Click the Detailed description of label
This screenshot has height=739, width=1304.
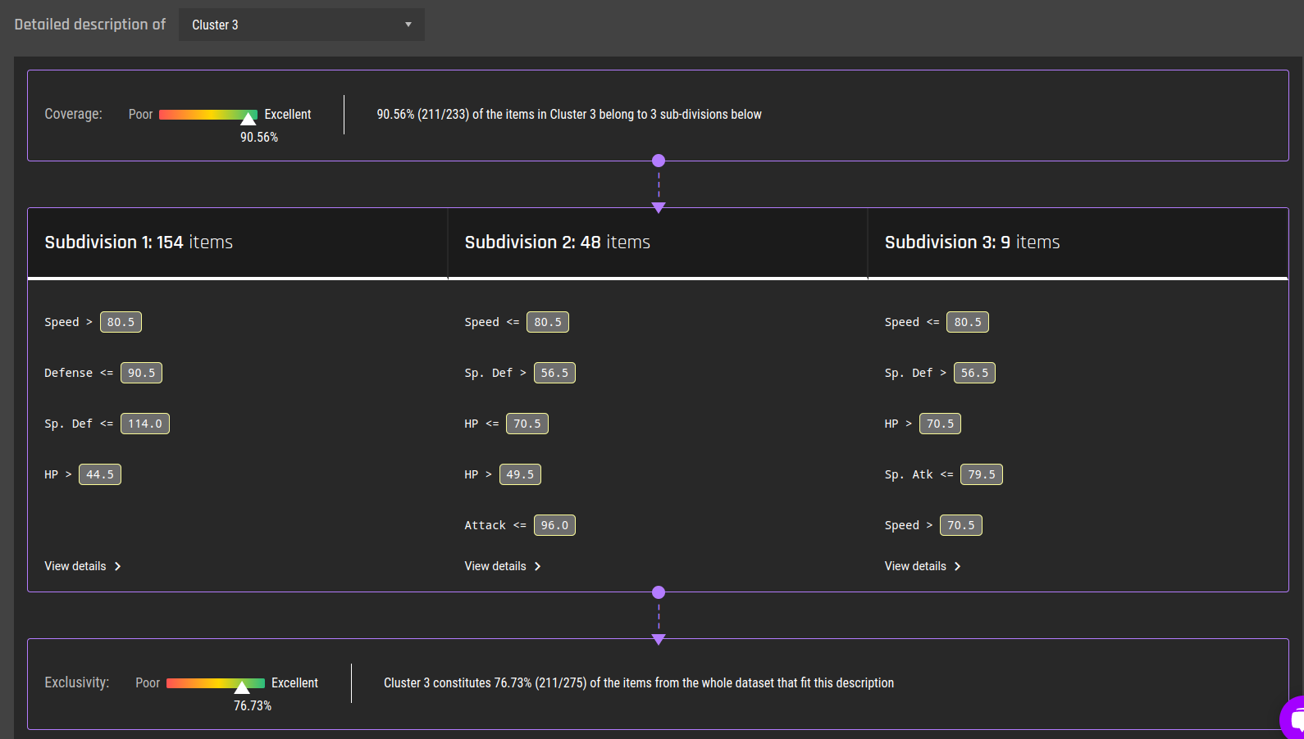[x=90, y=25]
